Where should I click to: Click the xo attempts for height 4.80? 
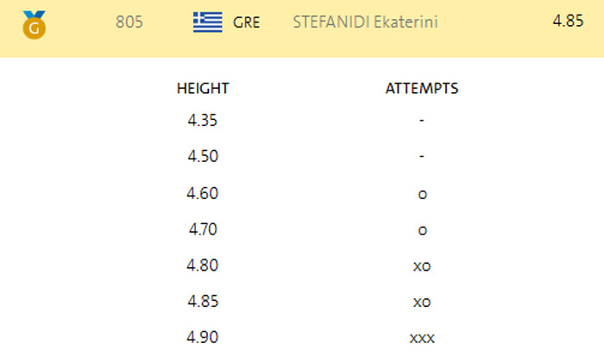422,266
